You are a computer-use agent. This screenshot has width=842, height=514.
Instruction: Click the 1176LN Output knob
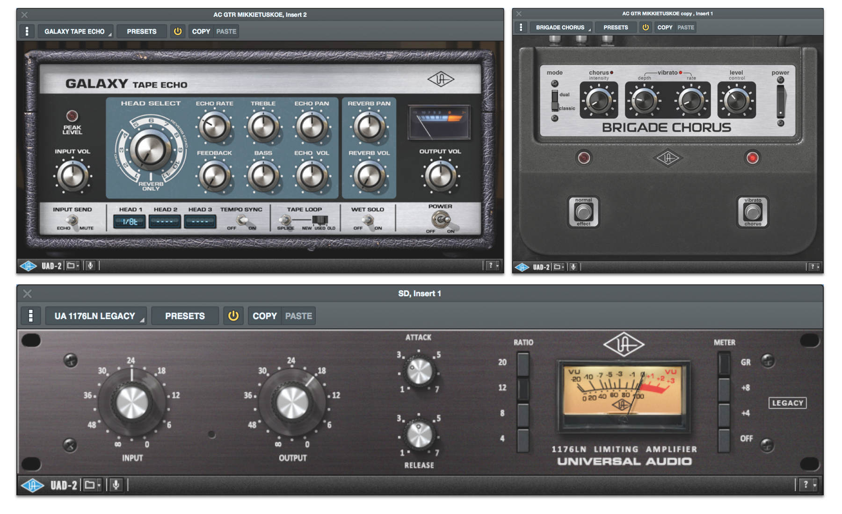click(x=292, y=402)
